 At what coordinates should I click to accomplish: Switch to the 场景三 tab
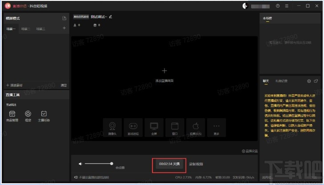tap(40, 29)
